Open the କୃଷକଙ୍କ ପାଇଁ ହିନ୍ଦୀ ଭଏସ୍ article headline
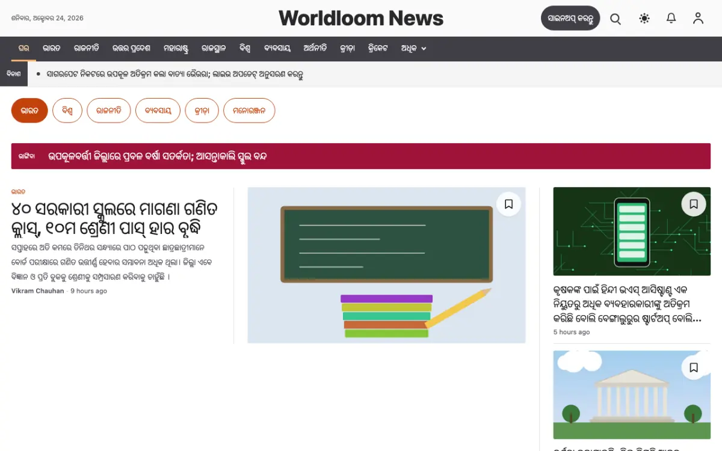Screen dimensions: 722x451 628,304
